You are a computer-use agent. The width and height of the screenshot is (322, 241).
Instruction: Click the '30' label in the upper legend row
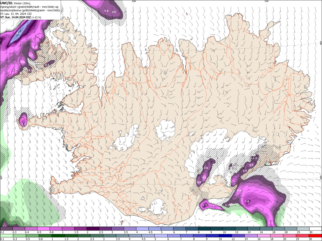point(311,232)
